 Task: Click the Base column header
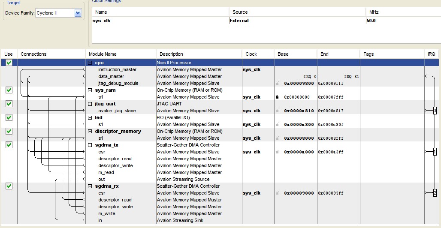tap(296, 54)
